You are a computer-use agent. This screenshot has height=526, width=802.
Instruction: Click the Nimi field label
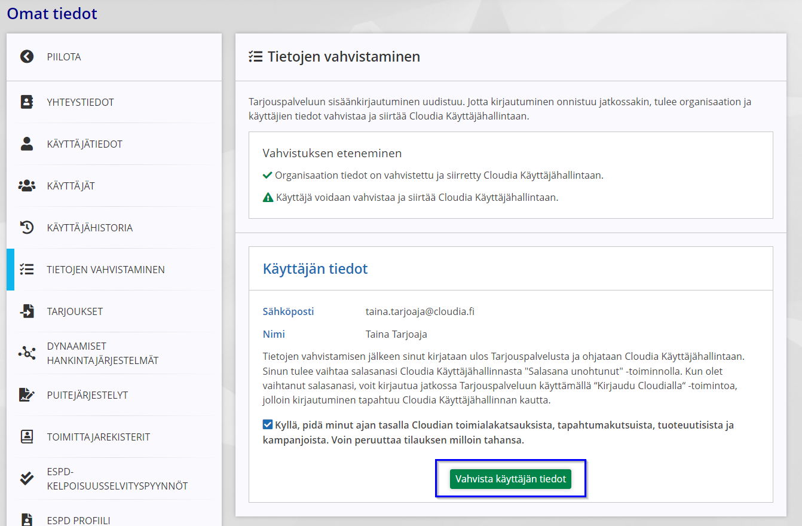tap(274, 334)
